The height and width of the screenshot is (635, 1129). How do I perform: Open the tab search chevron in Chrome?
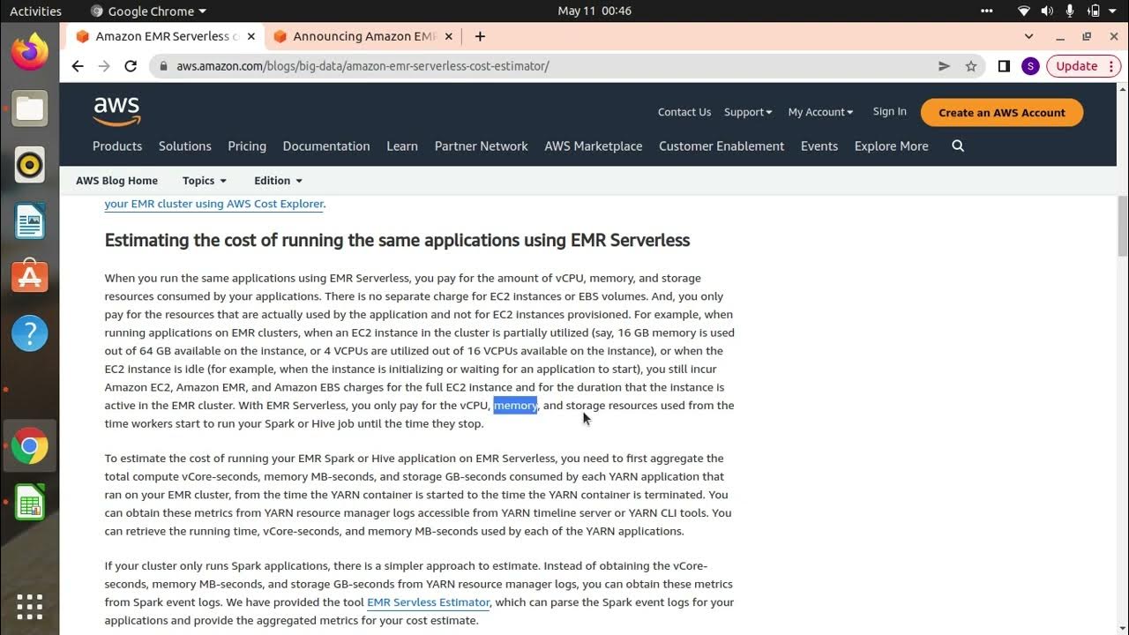click(1028, 36)
